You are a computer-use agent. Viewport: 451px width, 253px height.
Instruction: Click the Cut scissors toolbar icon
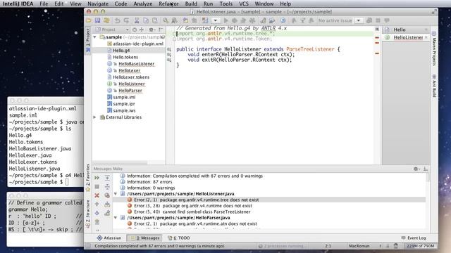click(137, 20)
